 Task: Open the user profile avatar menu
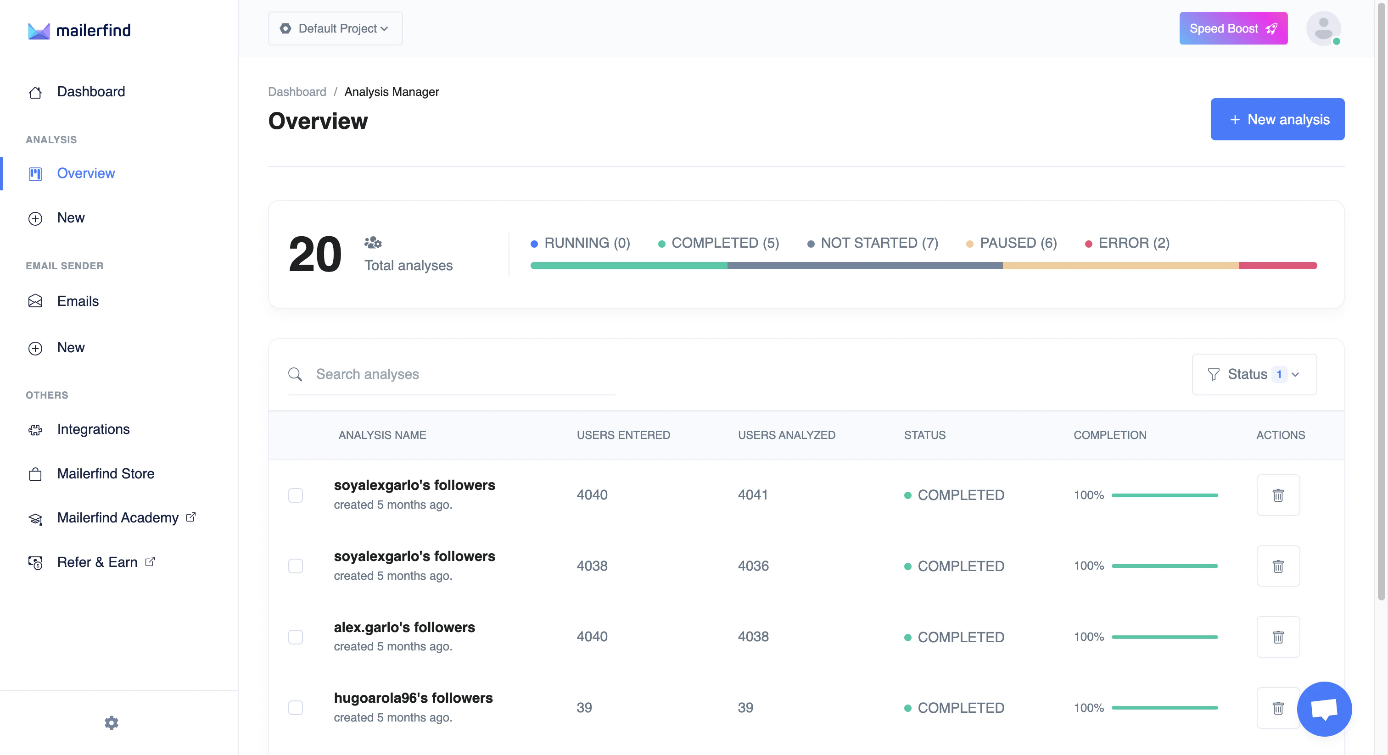click(x=1324, y=28)
